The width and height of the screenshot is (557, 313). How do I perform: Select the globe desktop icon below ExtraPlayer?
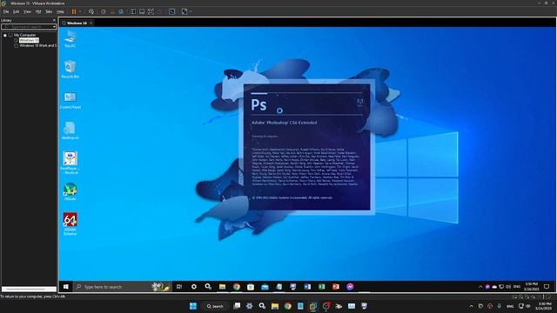pyautogui.click(x=70, y=191)
